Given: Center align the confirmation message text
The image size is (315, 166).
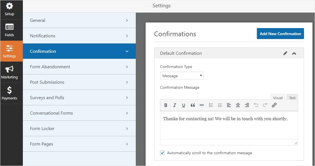Looking at the screenshot, I should [238, 105].
